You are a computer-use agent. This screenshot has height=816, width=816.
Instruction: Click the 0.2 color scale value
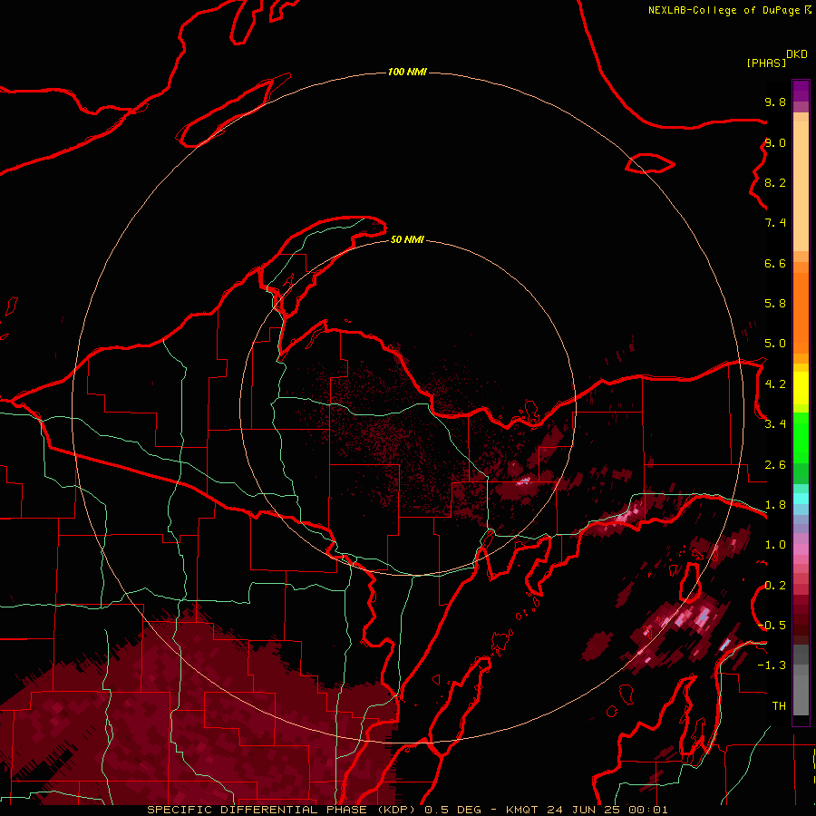click(x=775, y=586)
